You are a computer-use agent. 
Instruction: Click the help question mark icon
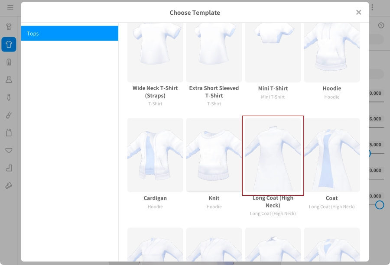click(381, 26)
